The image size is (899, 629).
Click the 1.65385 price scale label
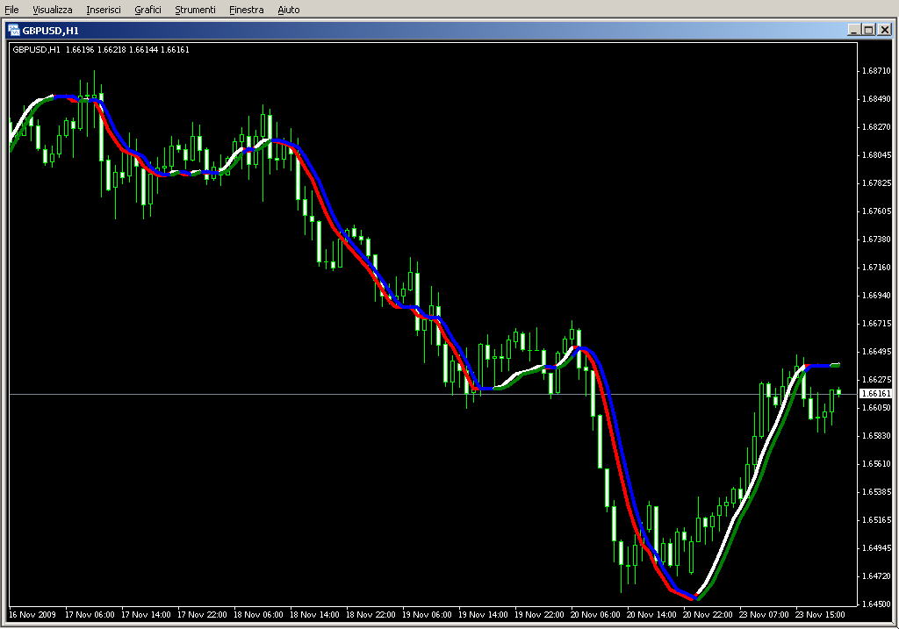(x=877, y=491)
